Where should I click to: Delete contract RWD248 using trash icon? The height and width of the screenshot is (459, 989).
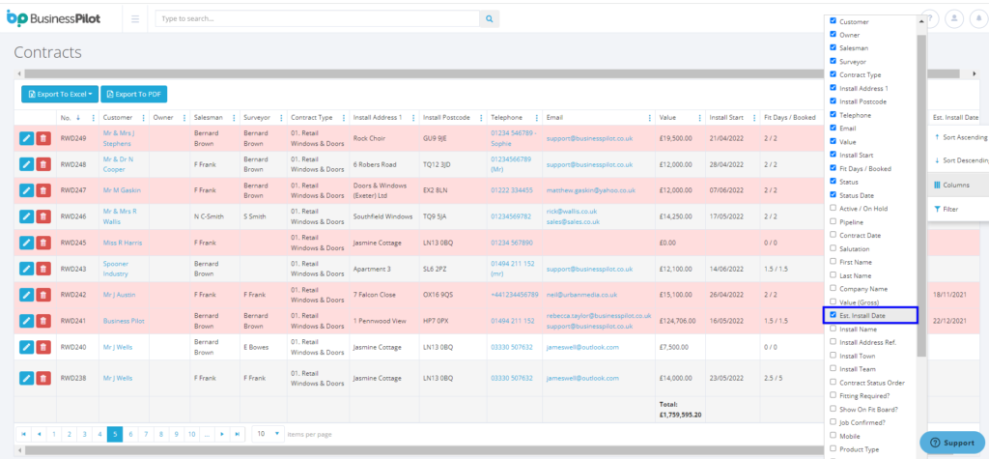[x=43, y=164]
